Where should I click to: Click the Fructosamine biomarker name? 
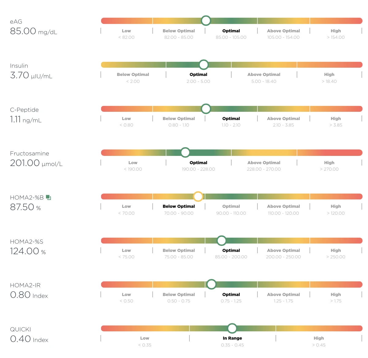coord(29,153)
